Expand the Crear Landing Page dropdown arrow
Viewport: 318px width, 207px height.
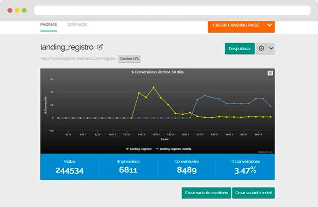click(x=269, y=25)
